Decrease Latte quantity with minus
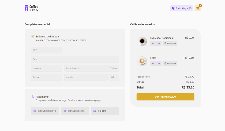 click(152, 63)
